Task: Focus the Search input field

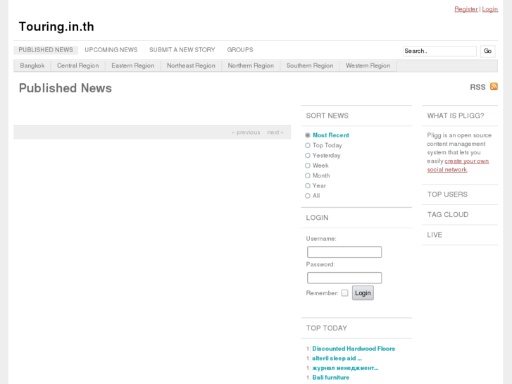Action: pyautogui.click(x=439, y=51)
